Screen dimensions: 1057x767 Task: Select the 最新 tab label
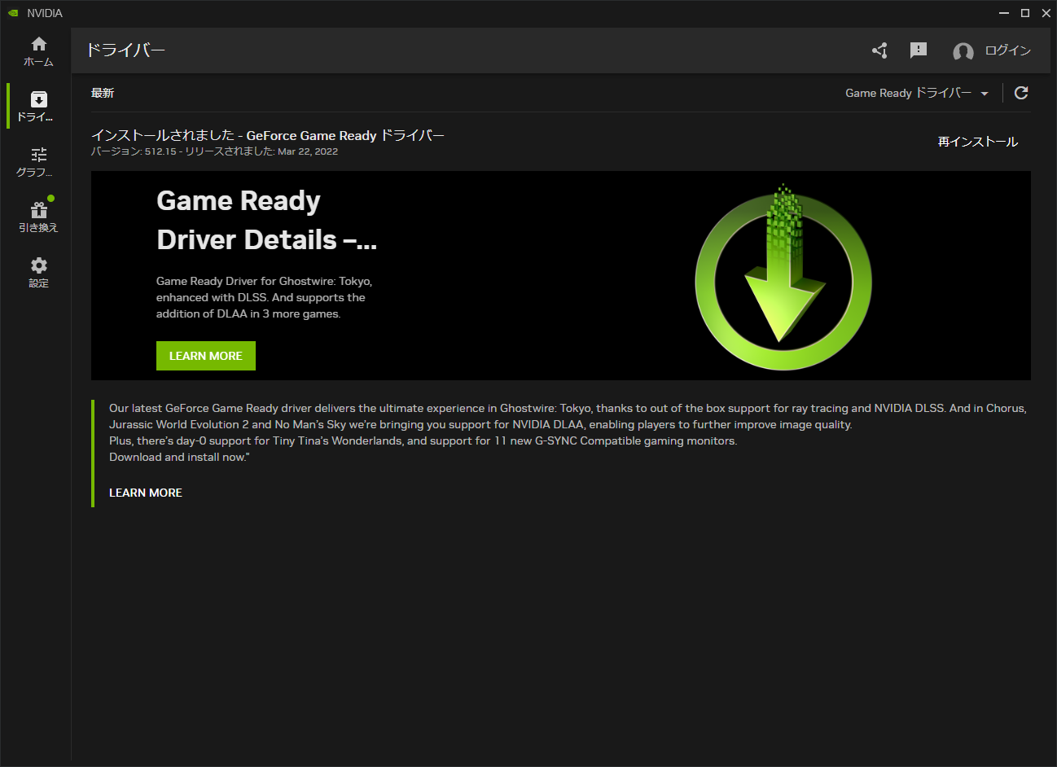tap(103, 93)
